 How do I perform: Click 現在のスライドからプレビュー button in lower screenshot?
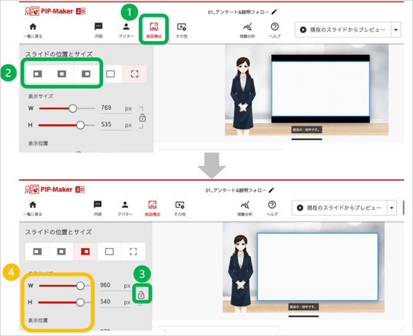point(340,208)
